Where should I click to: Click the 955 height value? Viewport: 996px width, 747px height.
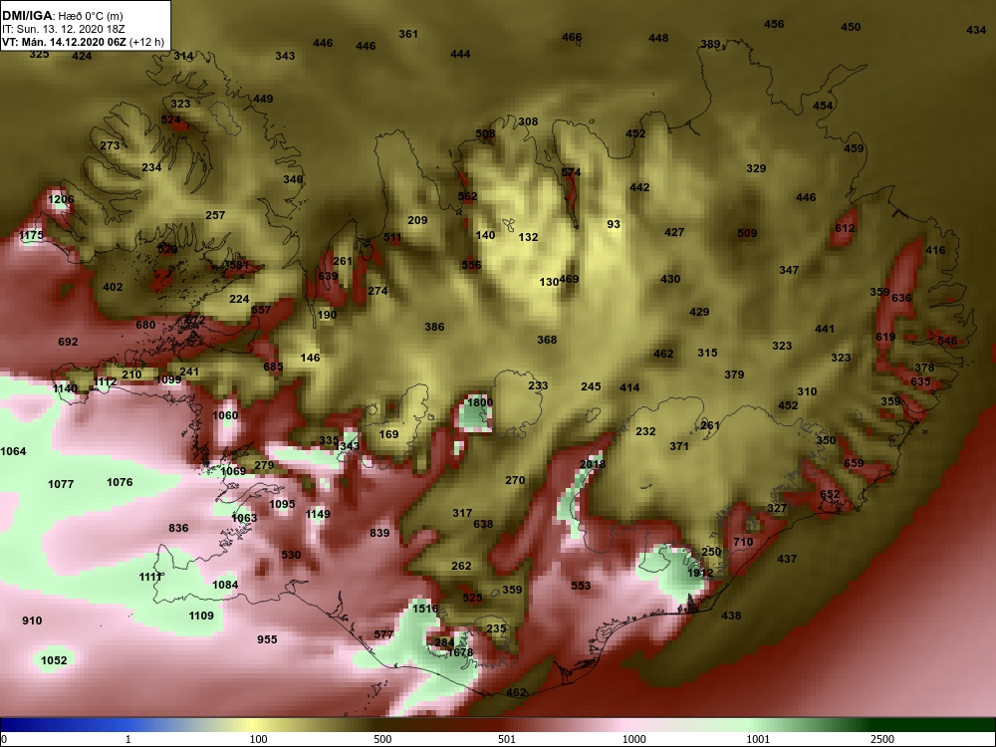pyautogui.click(x=267, y=639)
